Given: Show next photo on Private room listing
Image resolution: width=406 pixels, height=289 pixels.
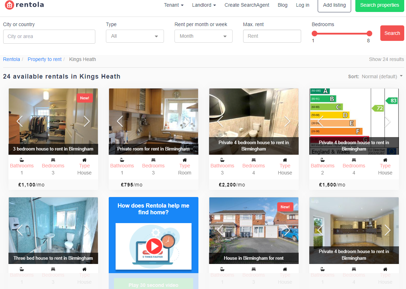Looking at the screenshot, I should (187, 121).
